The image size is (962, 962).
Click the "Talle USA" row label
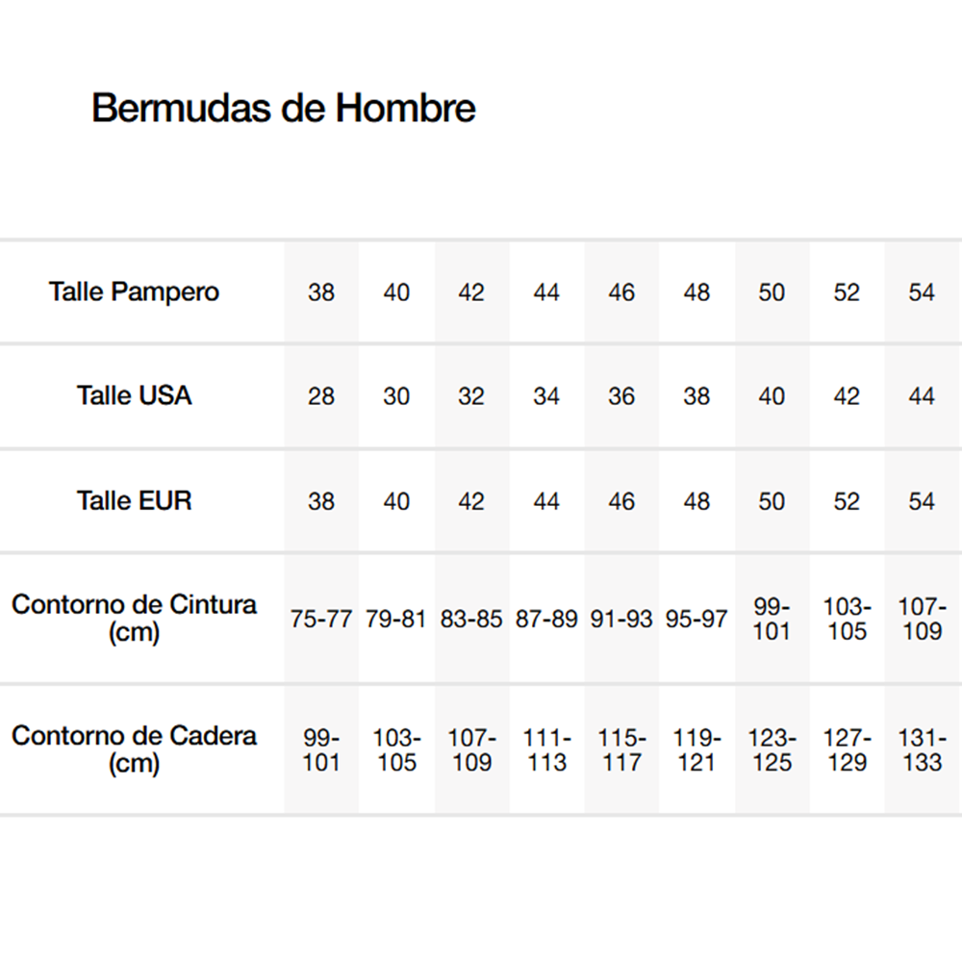(135, 395)
